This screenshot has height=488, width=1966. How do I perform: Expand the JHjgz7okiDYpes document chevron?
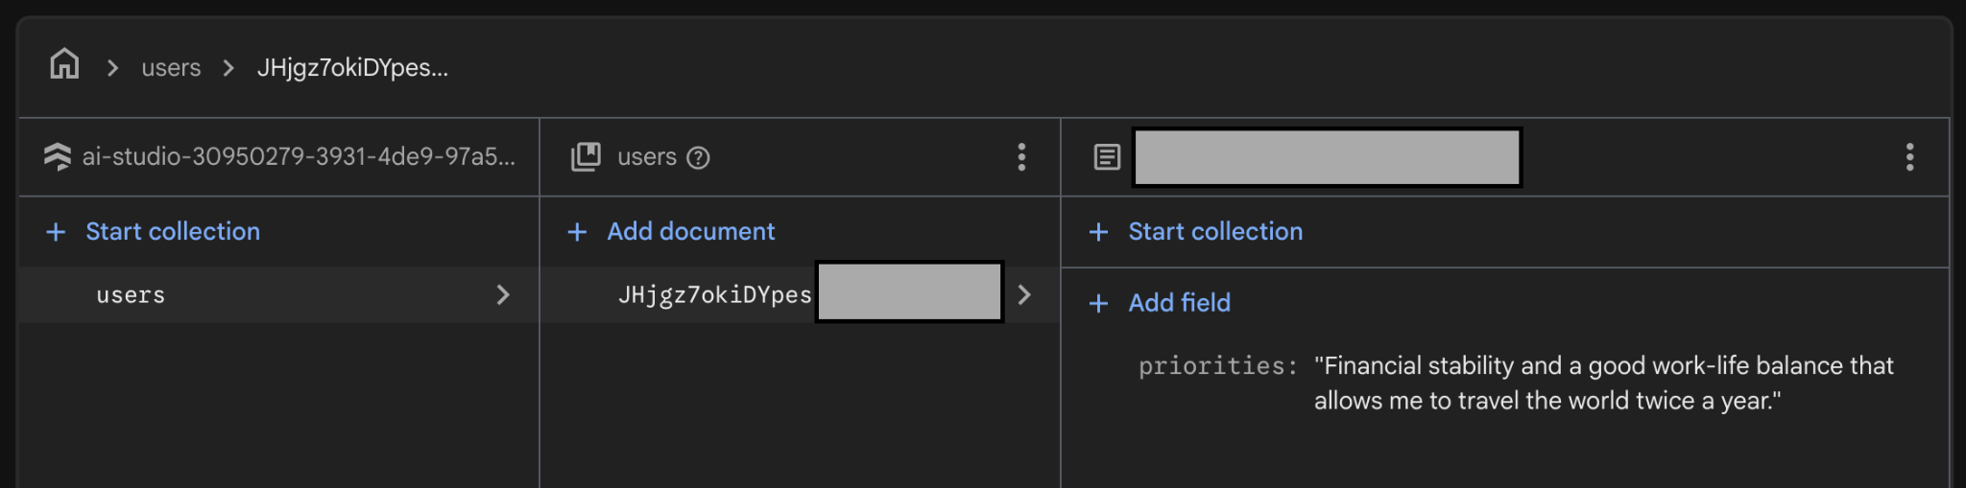click(x=1024, y=294)
